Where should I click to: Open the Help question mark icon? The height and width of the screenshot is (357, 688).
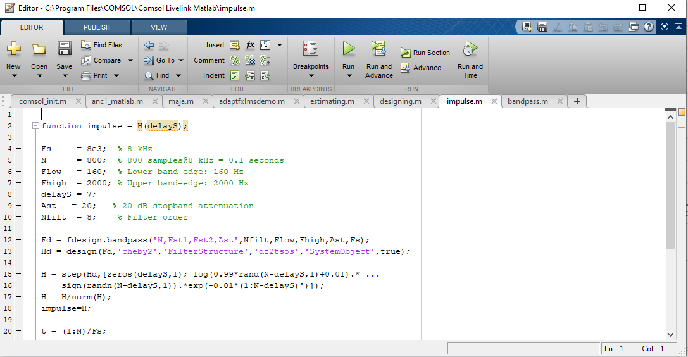[x=649, y=27]
